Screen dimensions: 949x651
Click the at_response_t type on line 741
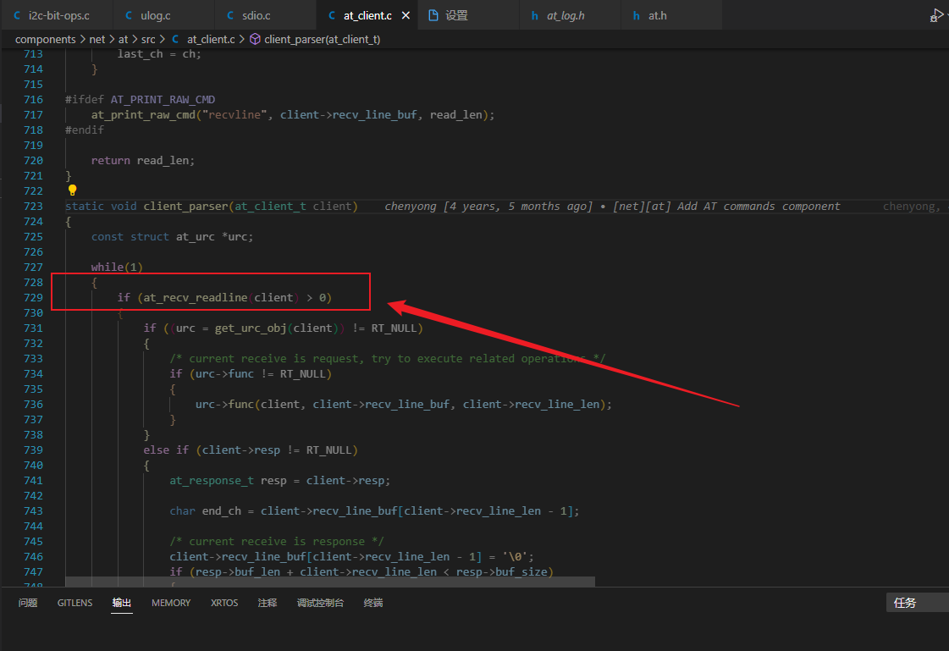click(212, 480)
